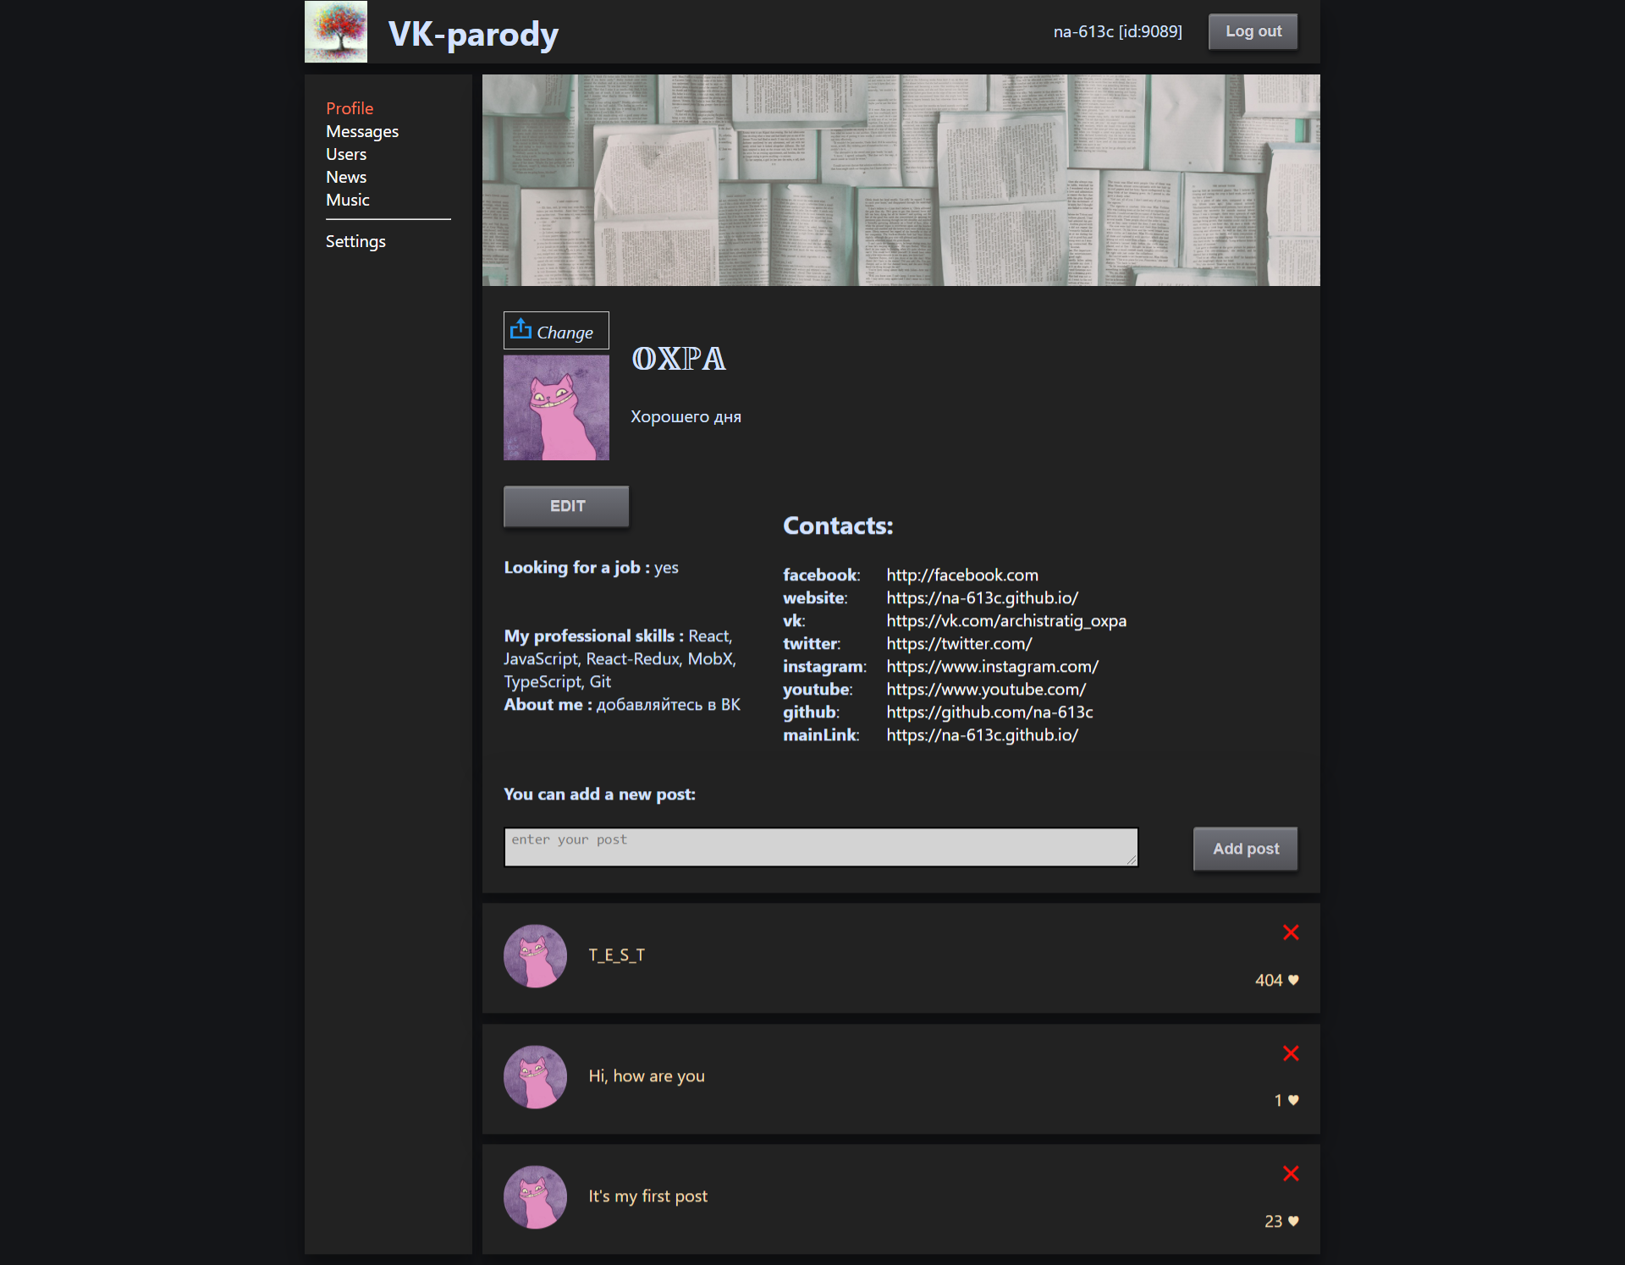Open the pink cat profile avatar
The width and height of the screenshot is (1625, 1265).
click(x=556, y=408)
